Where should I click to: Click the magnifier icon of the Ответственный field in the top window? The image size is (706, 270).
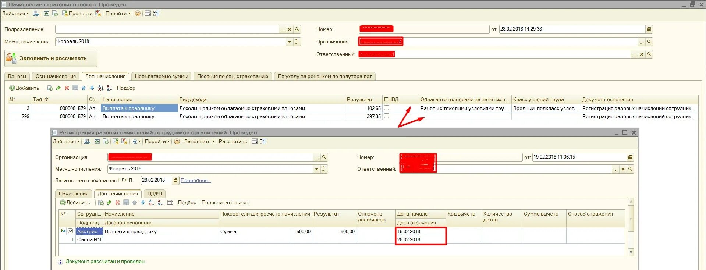point(649,54)
